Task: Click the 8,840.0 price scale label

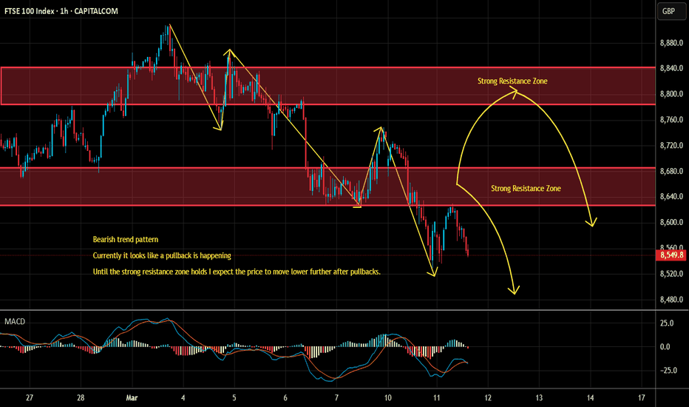Action: pyautogui.click(x=671, y=68)
